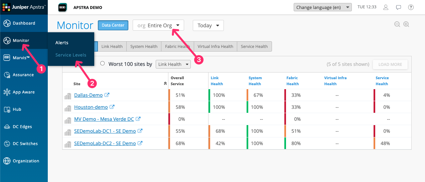425x182 pixels.
Task: Switch to the System Health tab
Action: tap(144, 47)
